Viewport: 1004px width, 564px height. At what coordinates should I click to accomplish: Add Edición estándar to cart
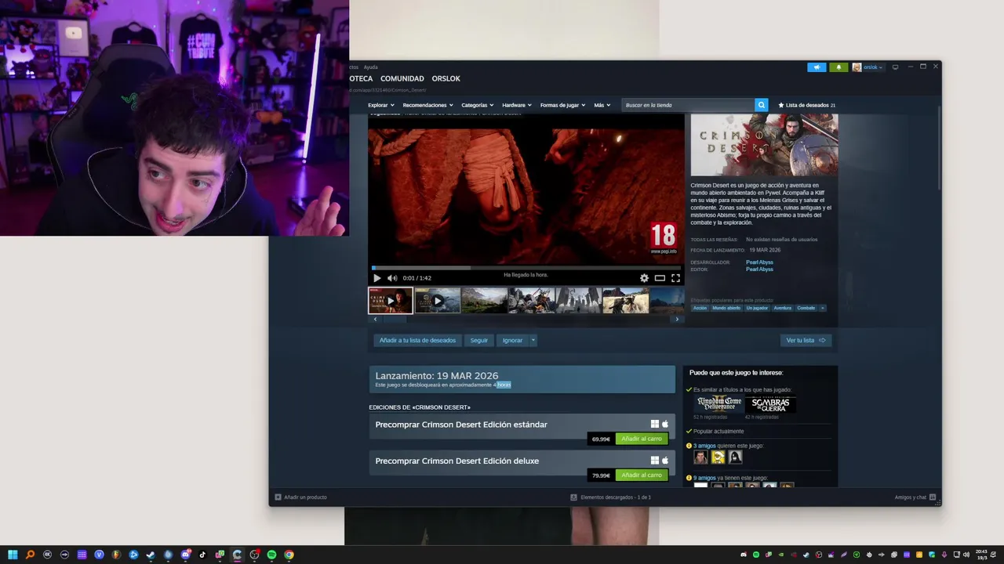coord(642,439)
